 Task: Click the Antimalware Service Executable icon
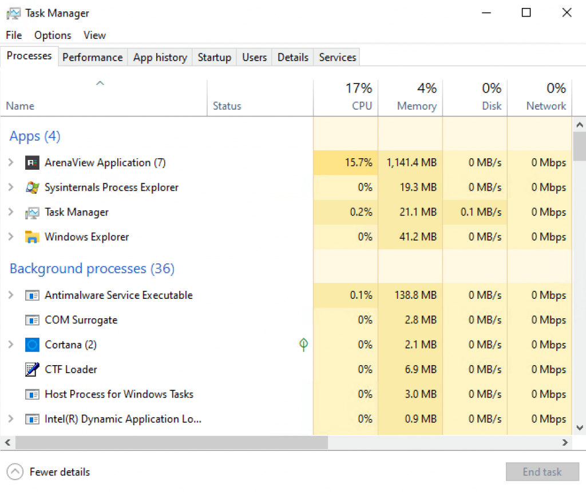point(32,295)
